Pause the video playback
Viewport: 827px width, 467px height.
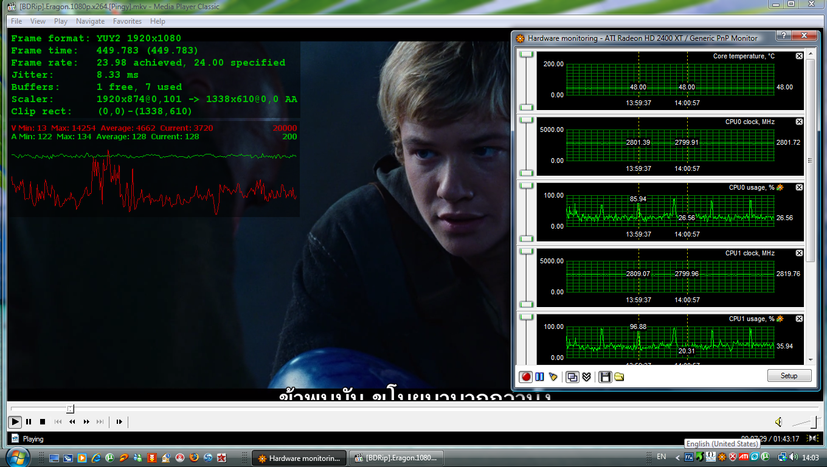click(x=29, y=421)
